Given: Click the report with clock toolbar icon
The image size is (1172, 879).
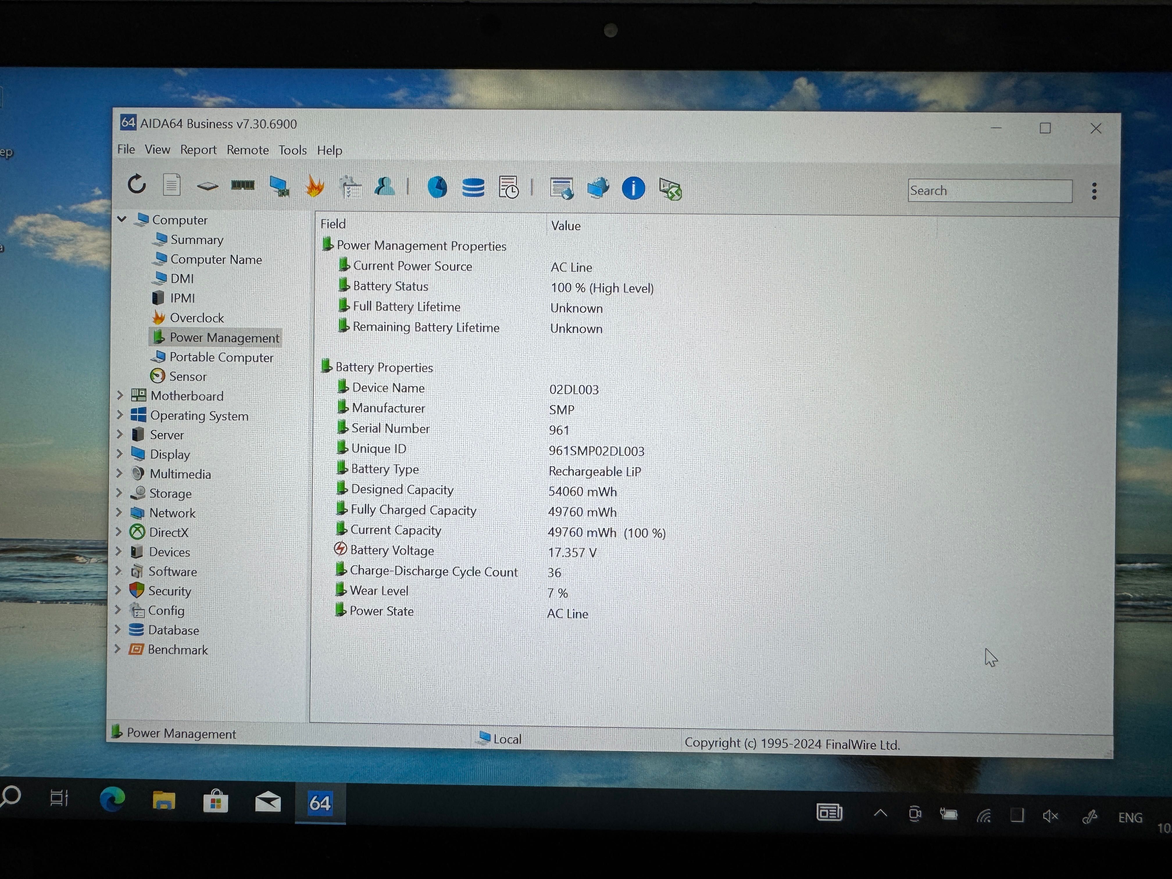Looking at the screenshot, I should pyautogui.click(x=509, y=187).
